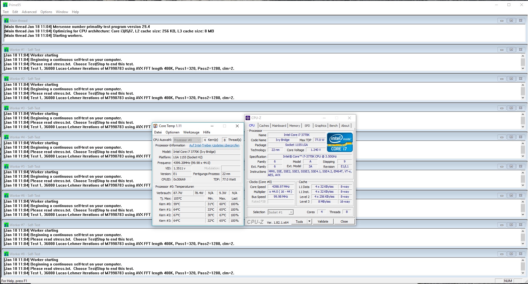Expand the CPU-Z Tools dropdown arrow
Screen dimensions: 528x284
pyautogui.click(x=310, y=221)
